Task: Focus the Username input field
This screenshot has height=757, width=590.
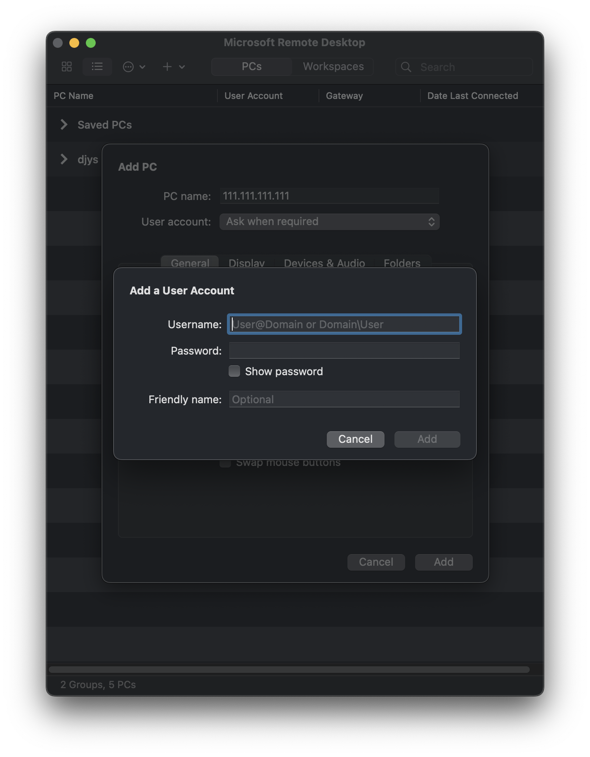Action: click(345, 324)
